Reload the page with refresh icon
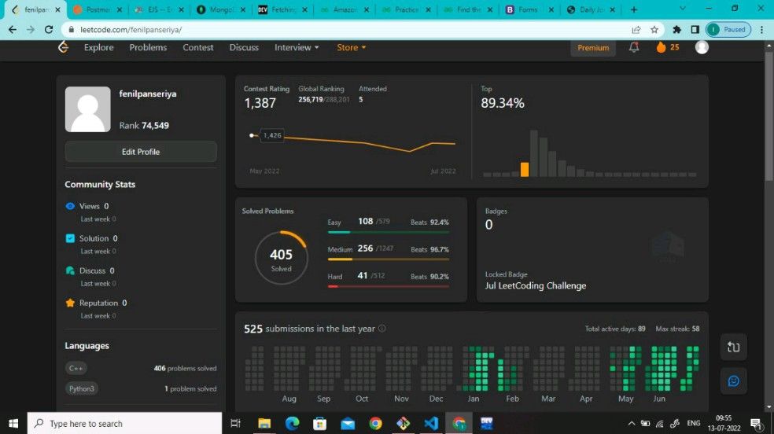 49,30
